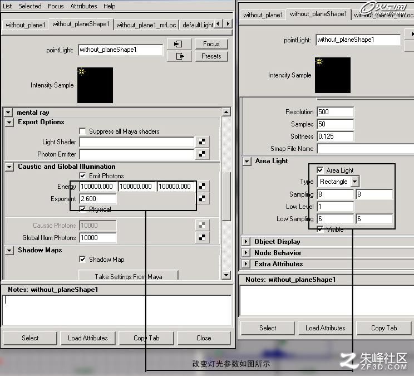Expand the Extra Attributes section

click(x=246, y=263)
